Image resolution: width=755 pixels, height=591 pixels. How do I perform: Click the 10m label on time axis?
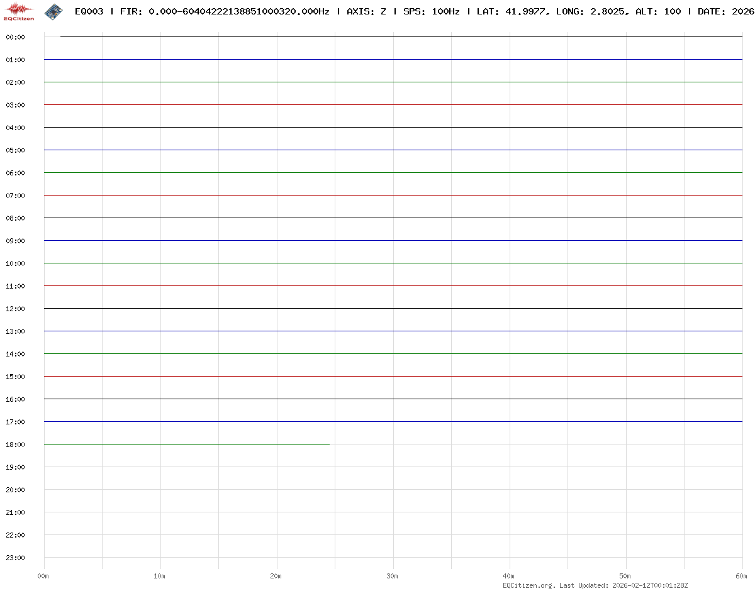[x=159, y=576]
